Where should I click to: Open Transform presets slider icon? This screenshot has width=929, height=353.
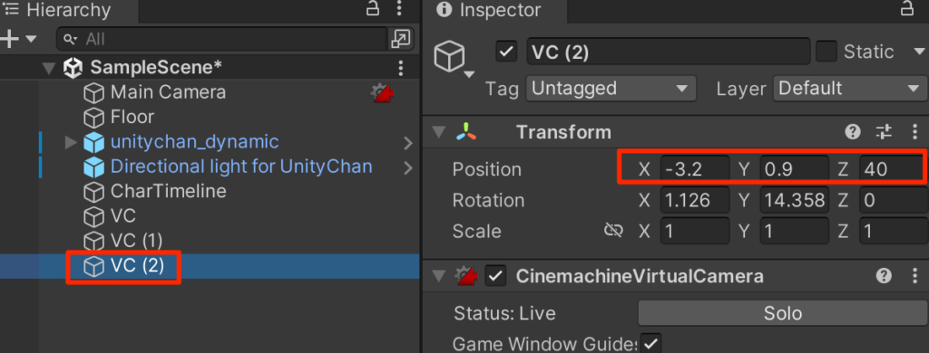pos(884,132)
